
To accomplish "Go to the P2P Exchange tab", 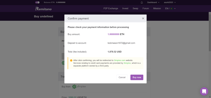I will 111,8.
